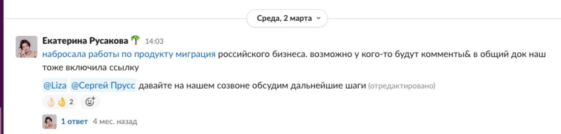Toggle the OK-hand reaction with count 2
This screenshot has width=561, height=134.
pos(60,102)
